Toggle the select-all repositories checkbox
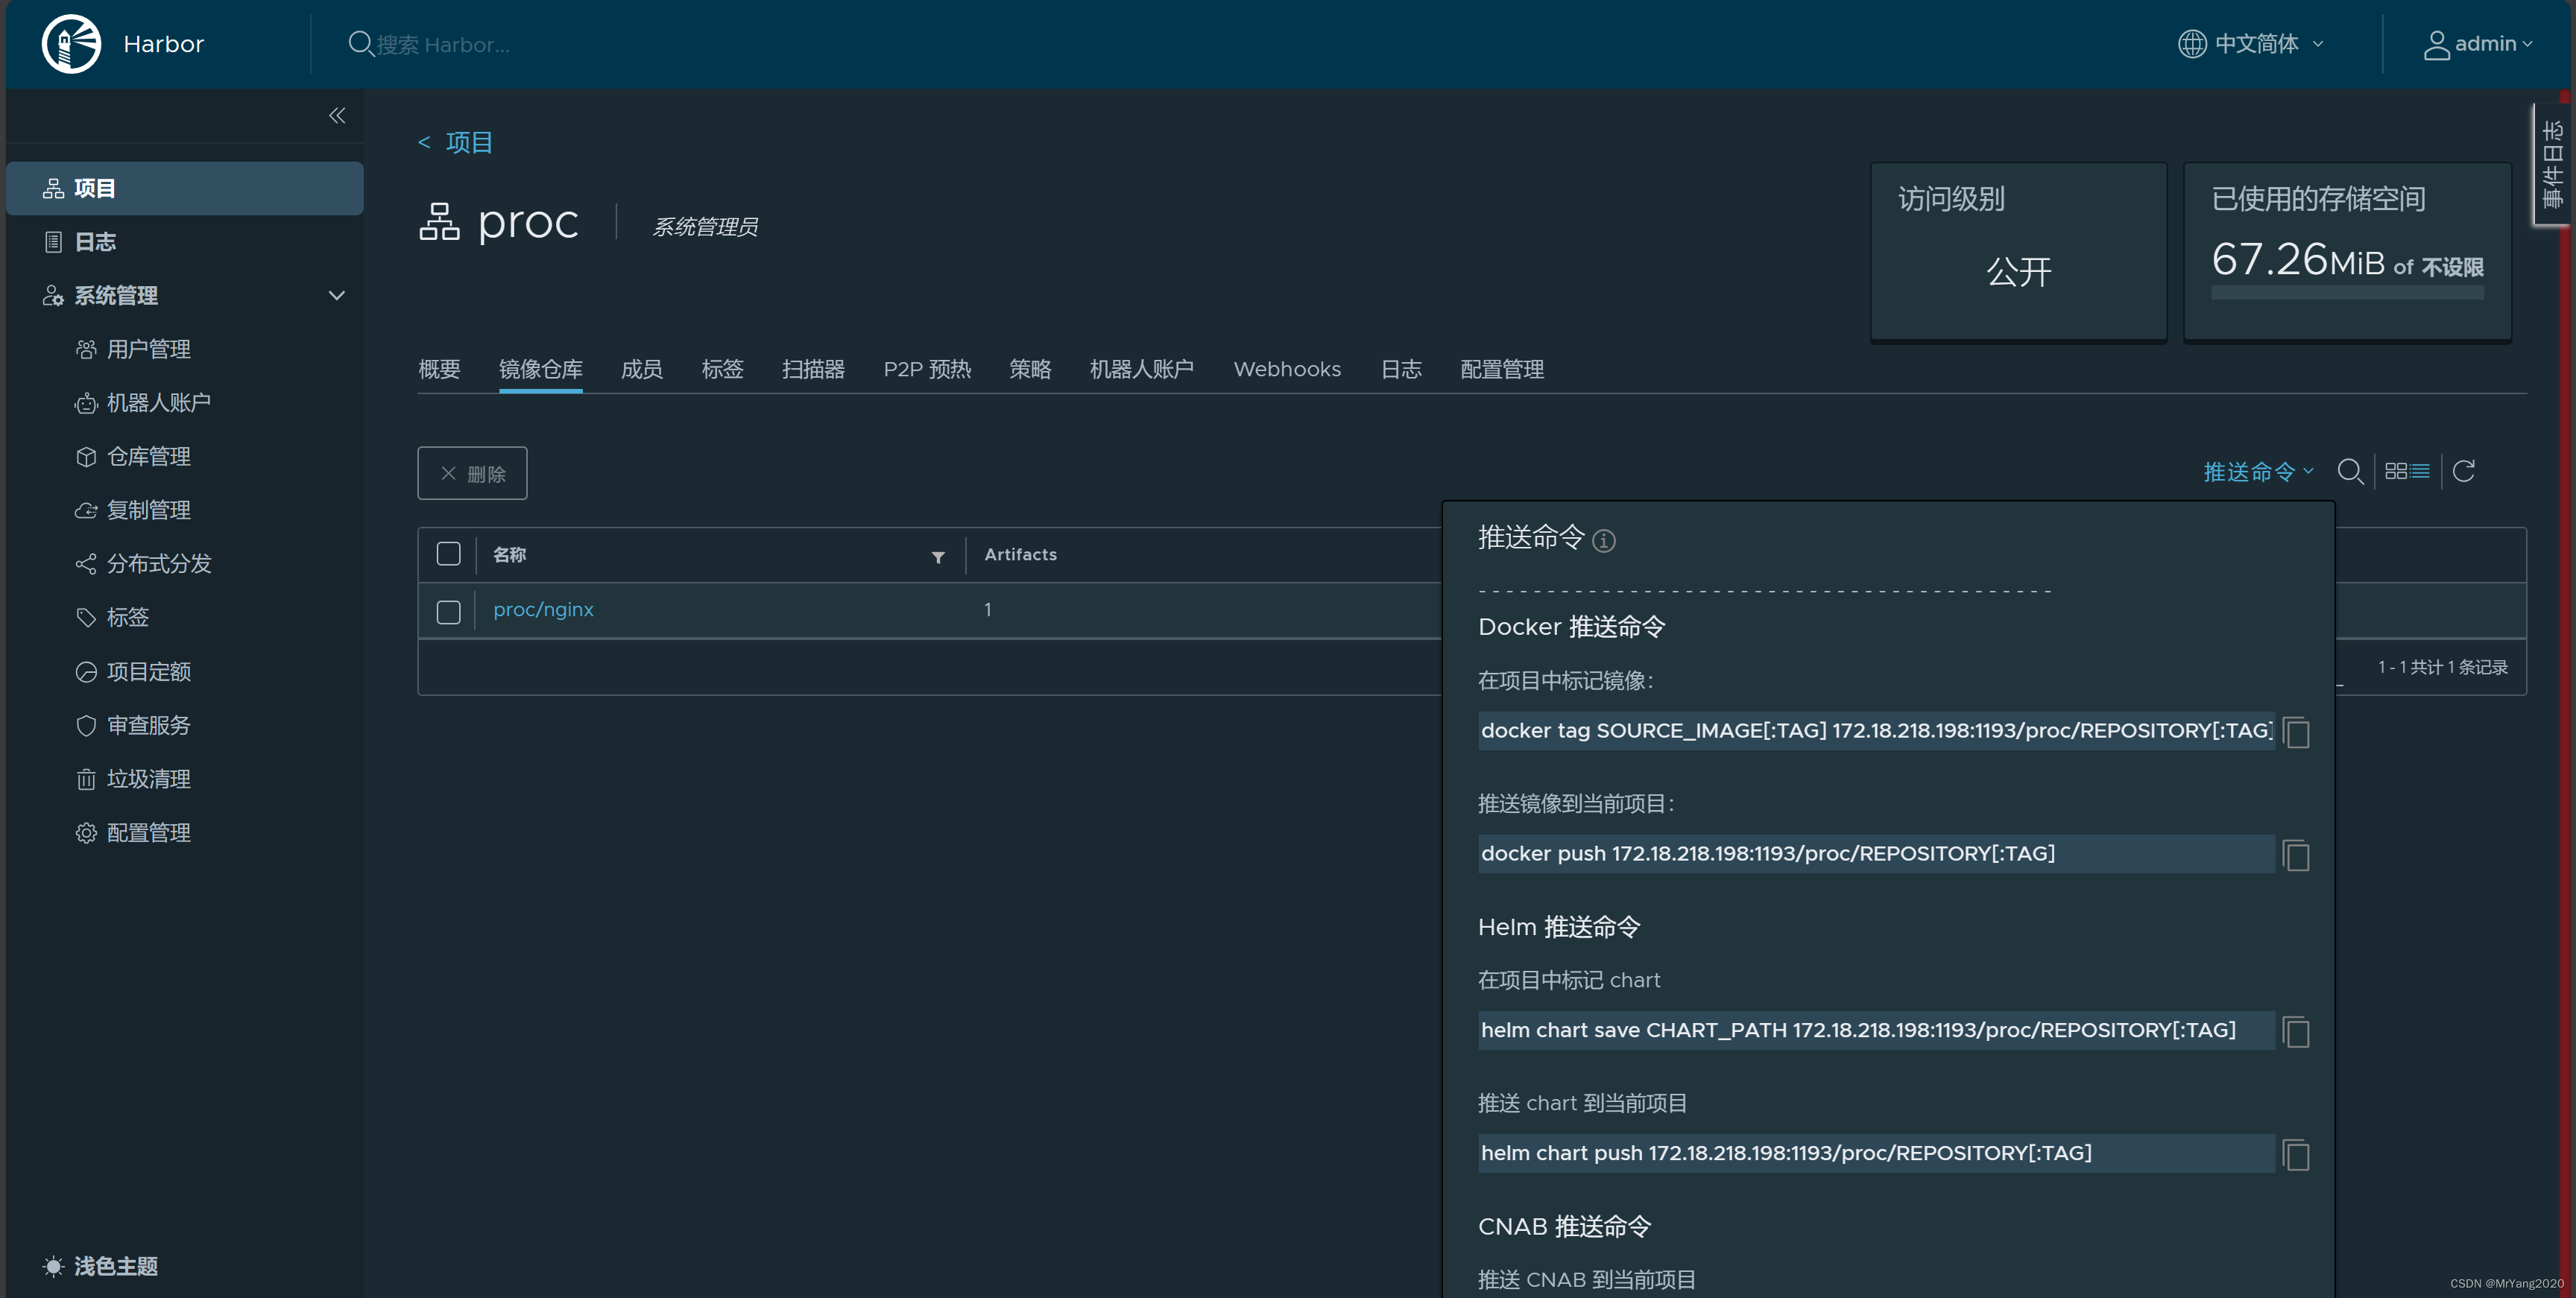 pyautogui.click(x=447, y=553)
